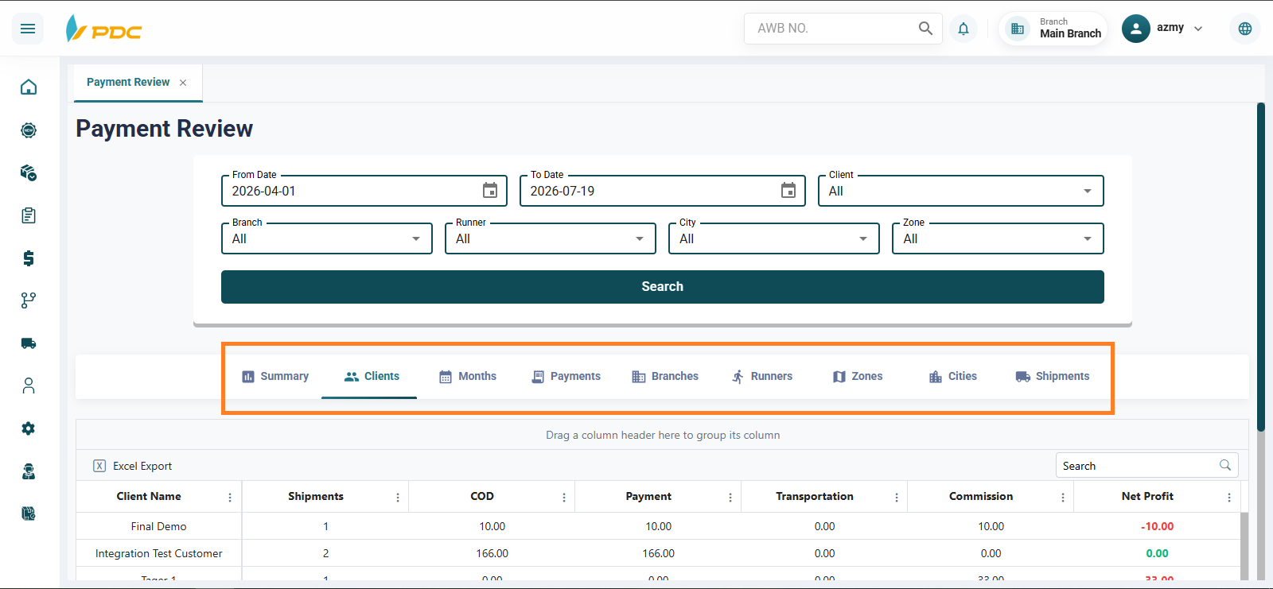The width and height of the screenshot is (1273, 589).
Task: Open Commission column menu dots
Action: [1063, 498]
